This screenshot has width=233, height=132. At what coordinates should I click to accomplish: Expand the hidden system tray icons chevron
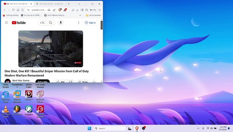[198, 128]
